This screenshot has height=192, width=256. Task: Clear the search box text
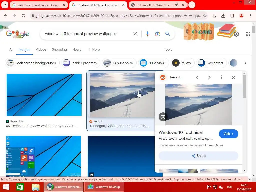click(x=135, y=34)
